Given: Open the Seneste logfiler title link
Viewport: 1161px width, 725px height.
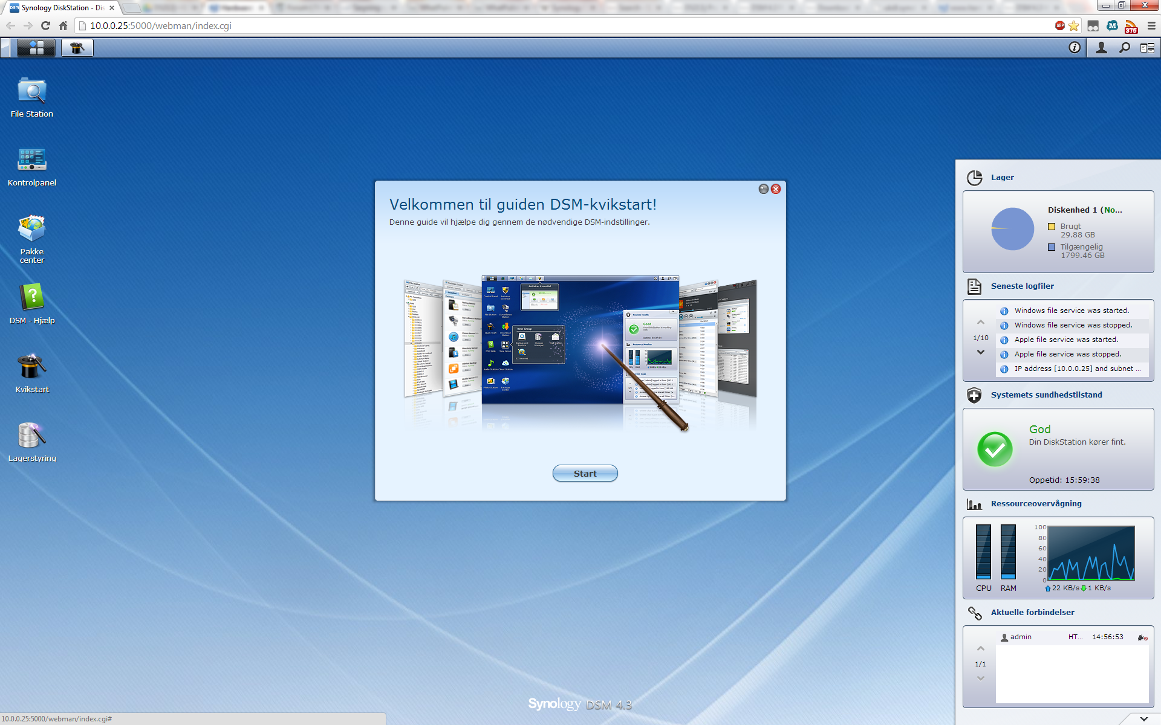Looking at the screenshot, I should pyautogui.click(x=1022, y=286).
